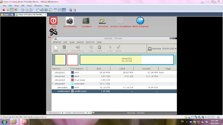
Task: Collapse the /dev/sda4 extended partition tree
Action: coord(53,84)
